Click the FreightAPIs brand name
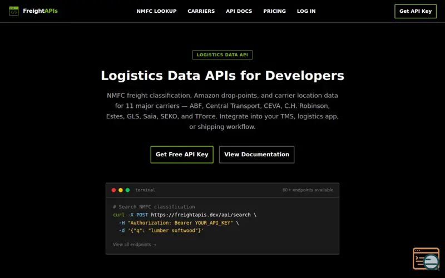Image resolution: width=445 pixels, height=278 pixels. click(x=40, y=11)
